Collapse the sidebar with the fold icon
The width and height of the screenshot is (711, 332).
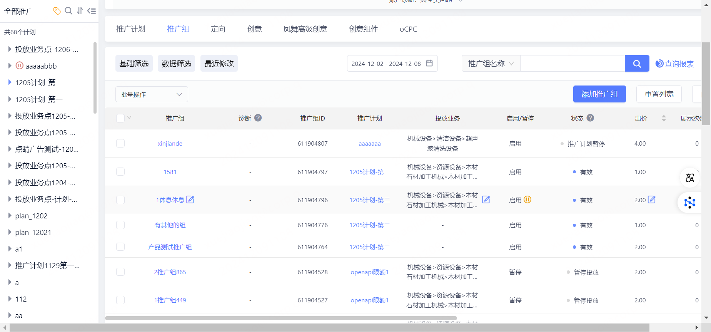(x=92, y=11)
